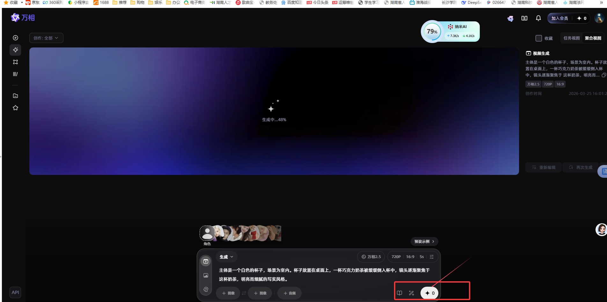Swap the two image slots
This screenshot has width=607, height=302.
point(244,293)
